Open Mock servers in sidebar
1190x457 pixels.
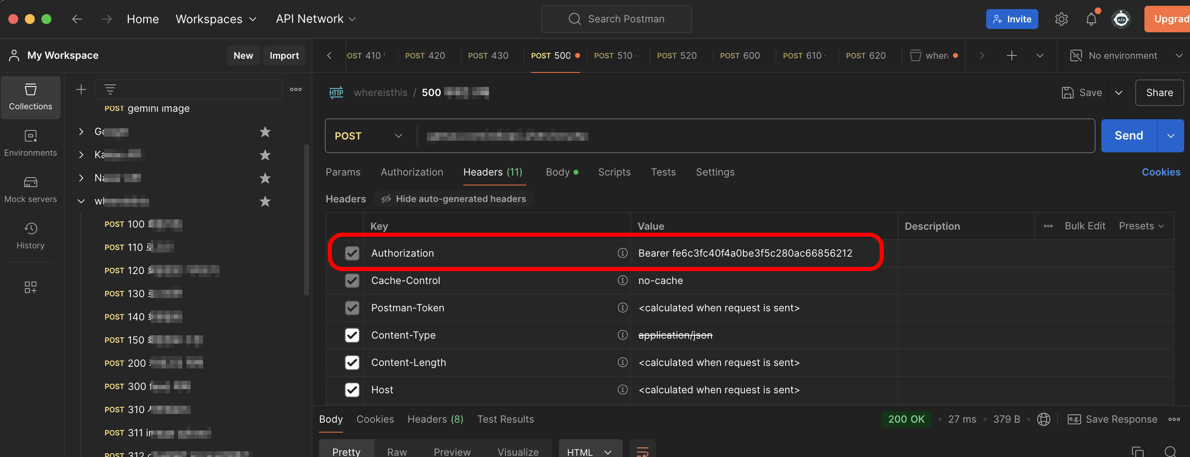[x=31, y=190]
